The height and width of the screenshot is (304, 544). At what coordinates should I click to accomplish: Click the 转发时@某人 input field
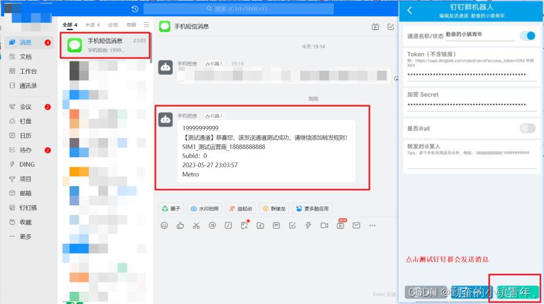[472, 163]
